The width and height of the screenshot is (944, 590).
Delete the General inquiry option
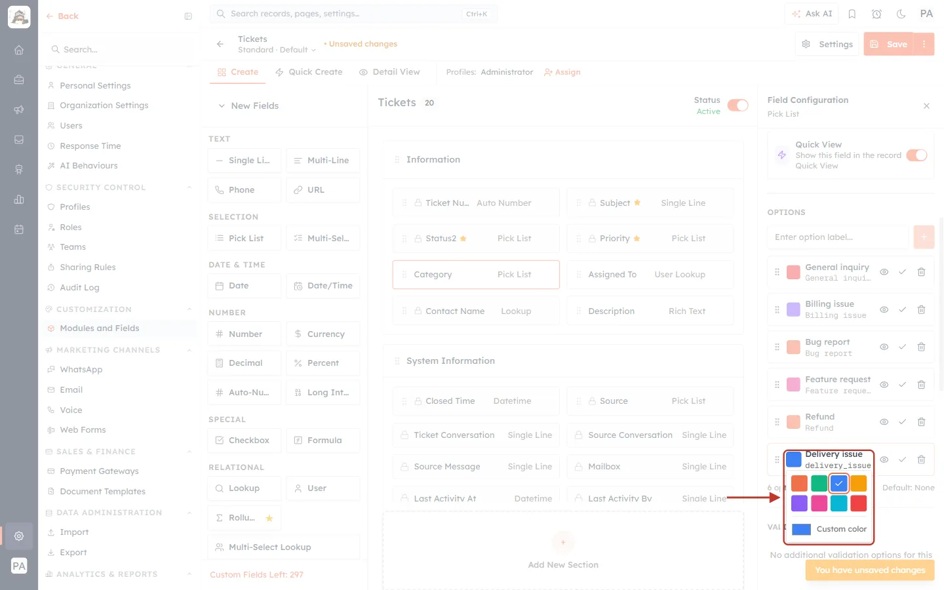(x=921, y=272)
